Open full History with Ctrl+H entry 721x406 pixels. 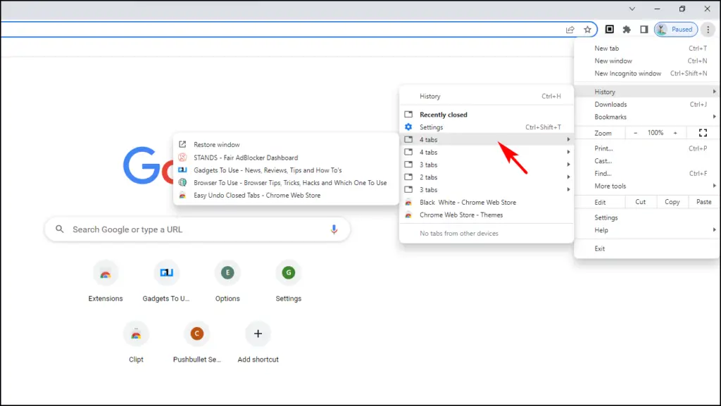[487, 96]
